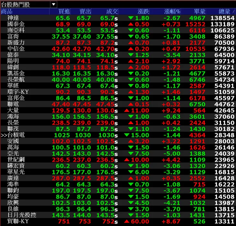The image size is (236, 226).
Task: Select the 南亞科 stock name
Action: tap(16, 30)
